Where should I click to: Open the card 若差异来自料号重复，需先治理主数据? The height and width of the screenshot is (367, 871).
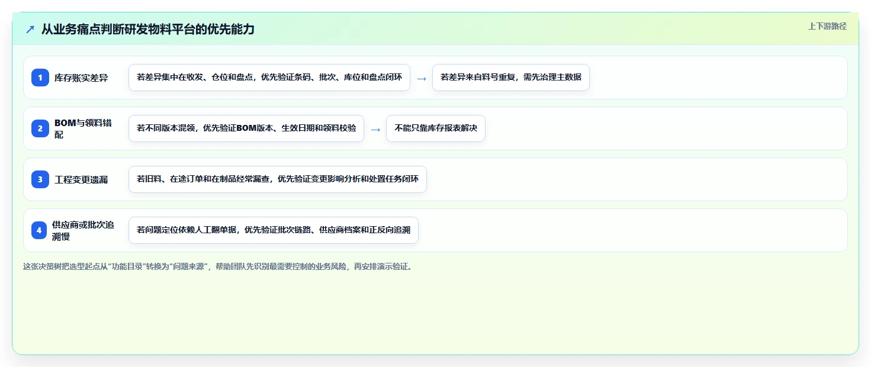510,78
